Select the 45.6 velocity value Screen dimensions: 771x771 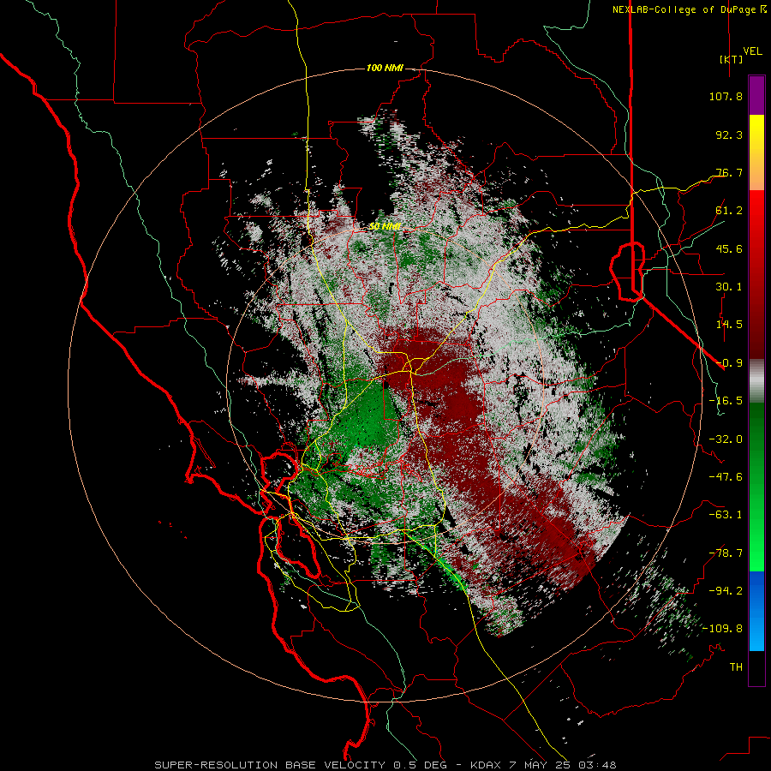(729, 248)
